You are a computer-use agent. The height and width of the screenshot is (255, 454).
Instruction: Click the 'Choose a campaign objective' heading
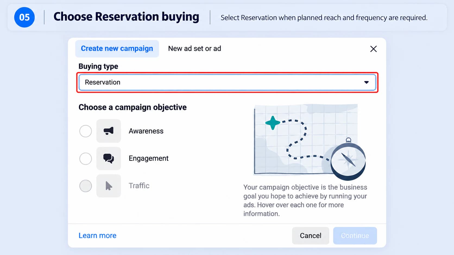(x=133, y=107)
